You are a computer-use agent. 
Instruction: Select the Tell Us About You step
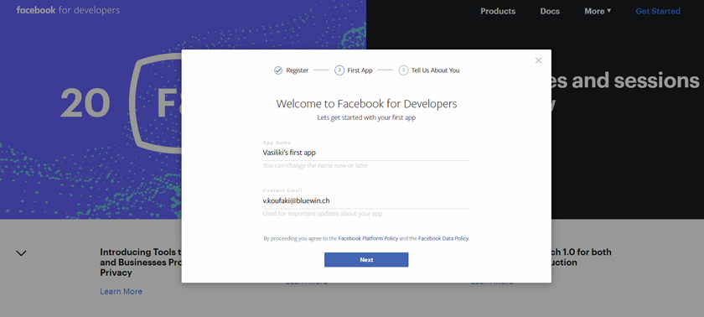[x=436, y=70]
